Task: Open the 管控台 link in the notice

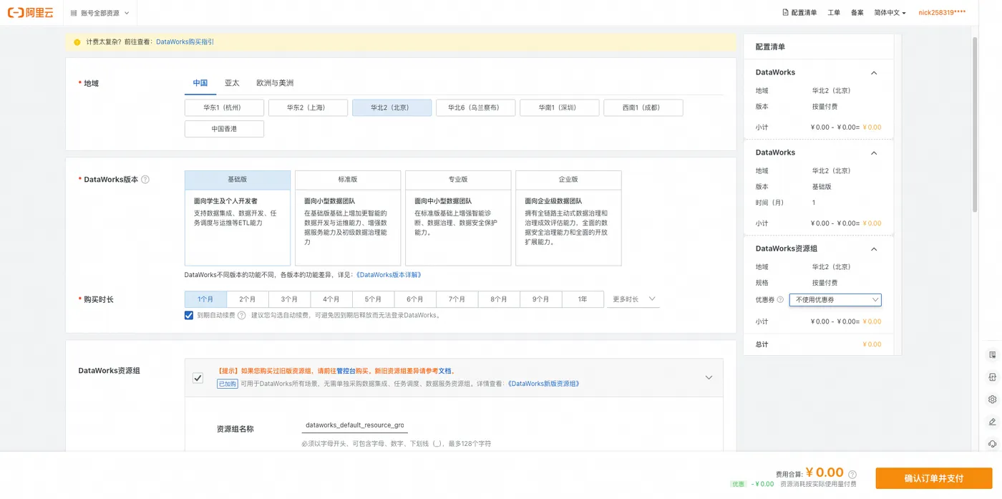Action: coord(347,371)
